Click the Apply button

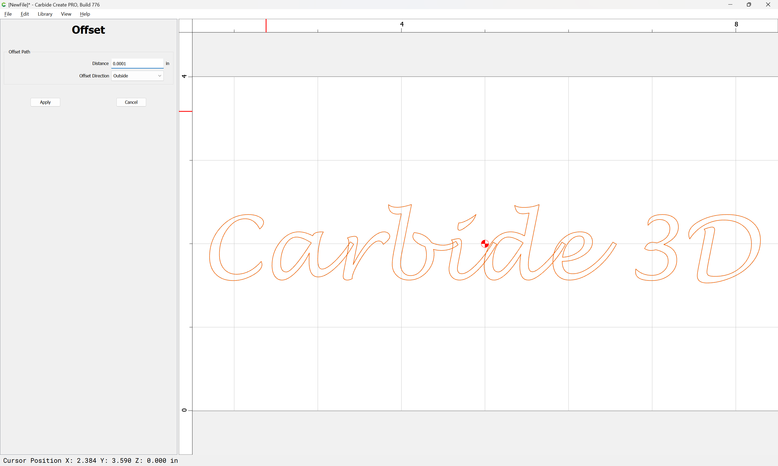(45, 102)
